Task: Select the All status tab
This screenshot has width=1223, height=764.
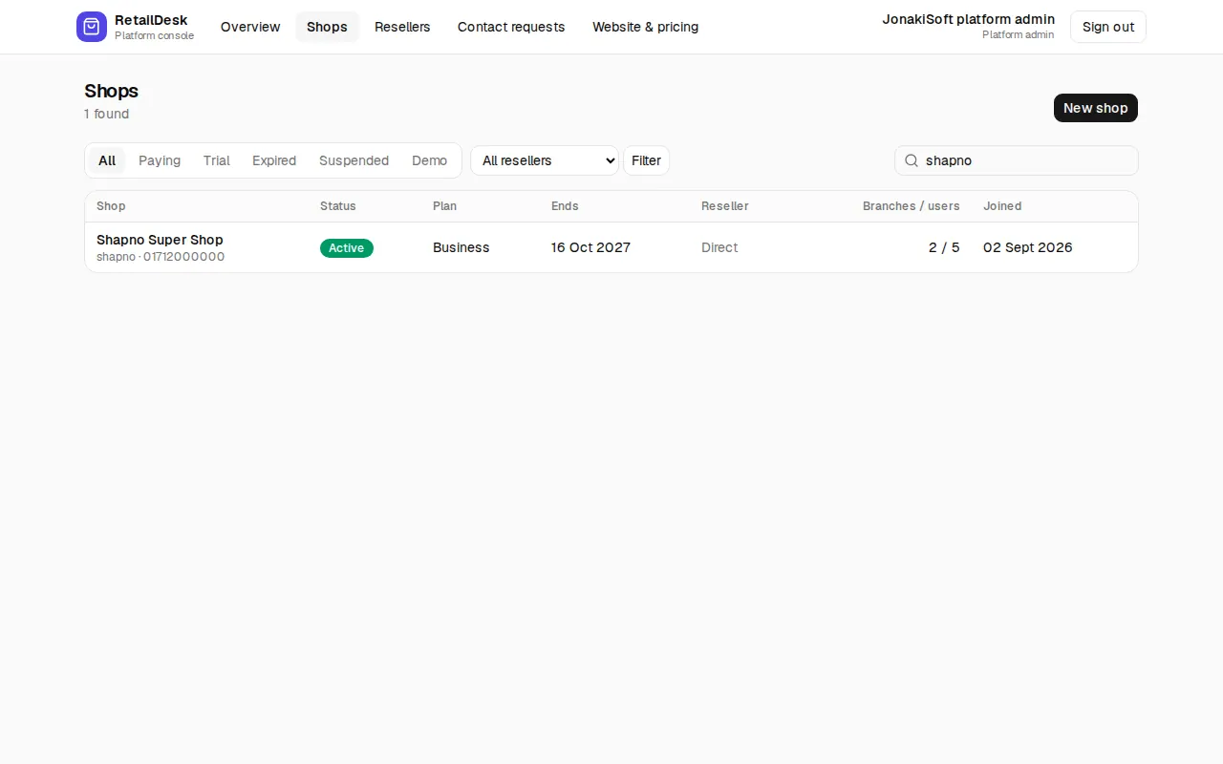Action: (107, 160)
